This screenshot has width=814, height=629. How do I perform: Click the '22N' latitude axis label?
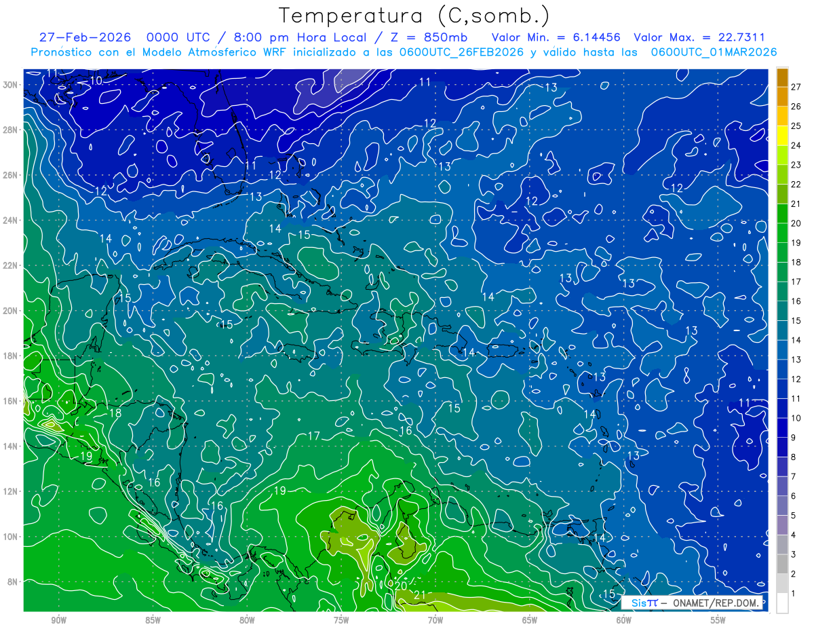pyautogui.click(x=12, y=265)
